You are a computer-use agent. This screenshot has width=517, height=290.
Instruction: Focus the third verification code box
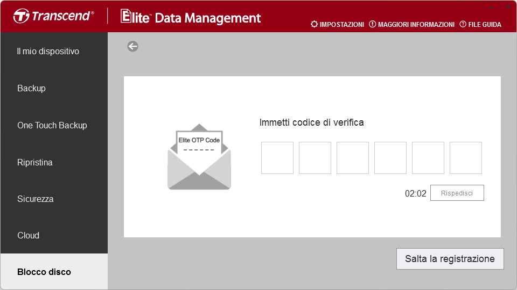(352, 158)
